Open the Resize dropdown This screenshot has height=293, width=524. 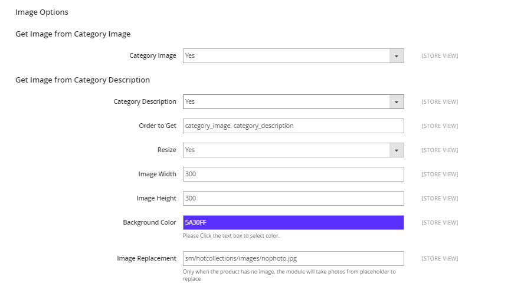point(293,150)
